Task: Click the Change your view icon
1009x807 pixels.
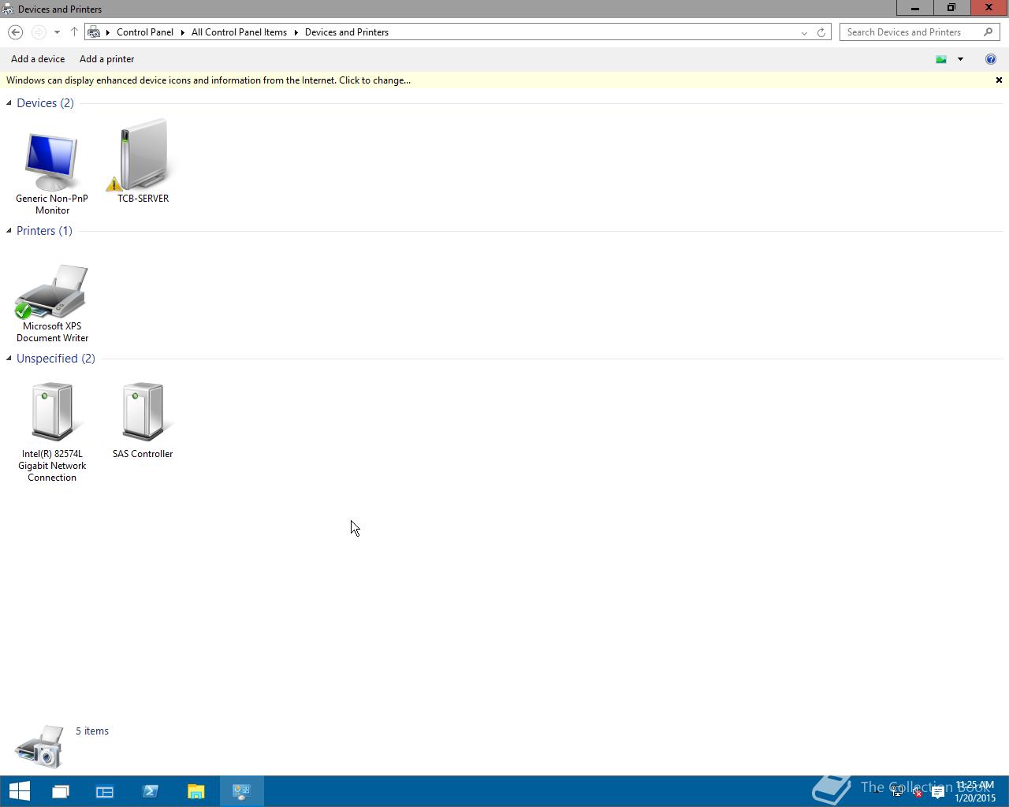Action: click(x=941, y=59)
